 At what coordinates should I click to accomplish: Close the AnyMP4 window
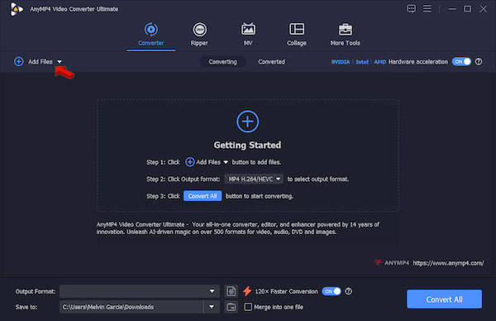pos(483,9)
